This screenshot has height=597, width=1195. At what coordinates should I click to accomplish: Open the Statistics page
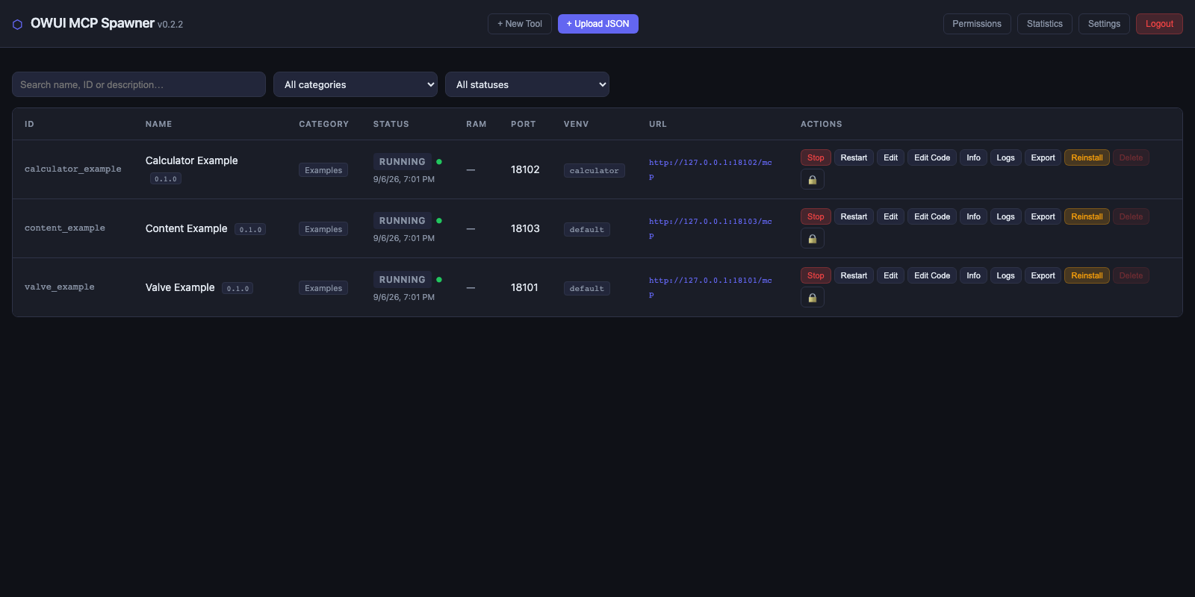[x=1045, y=24]
